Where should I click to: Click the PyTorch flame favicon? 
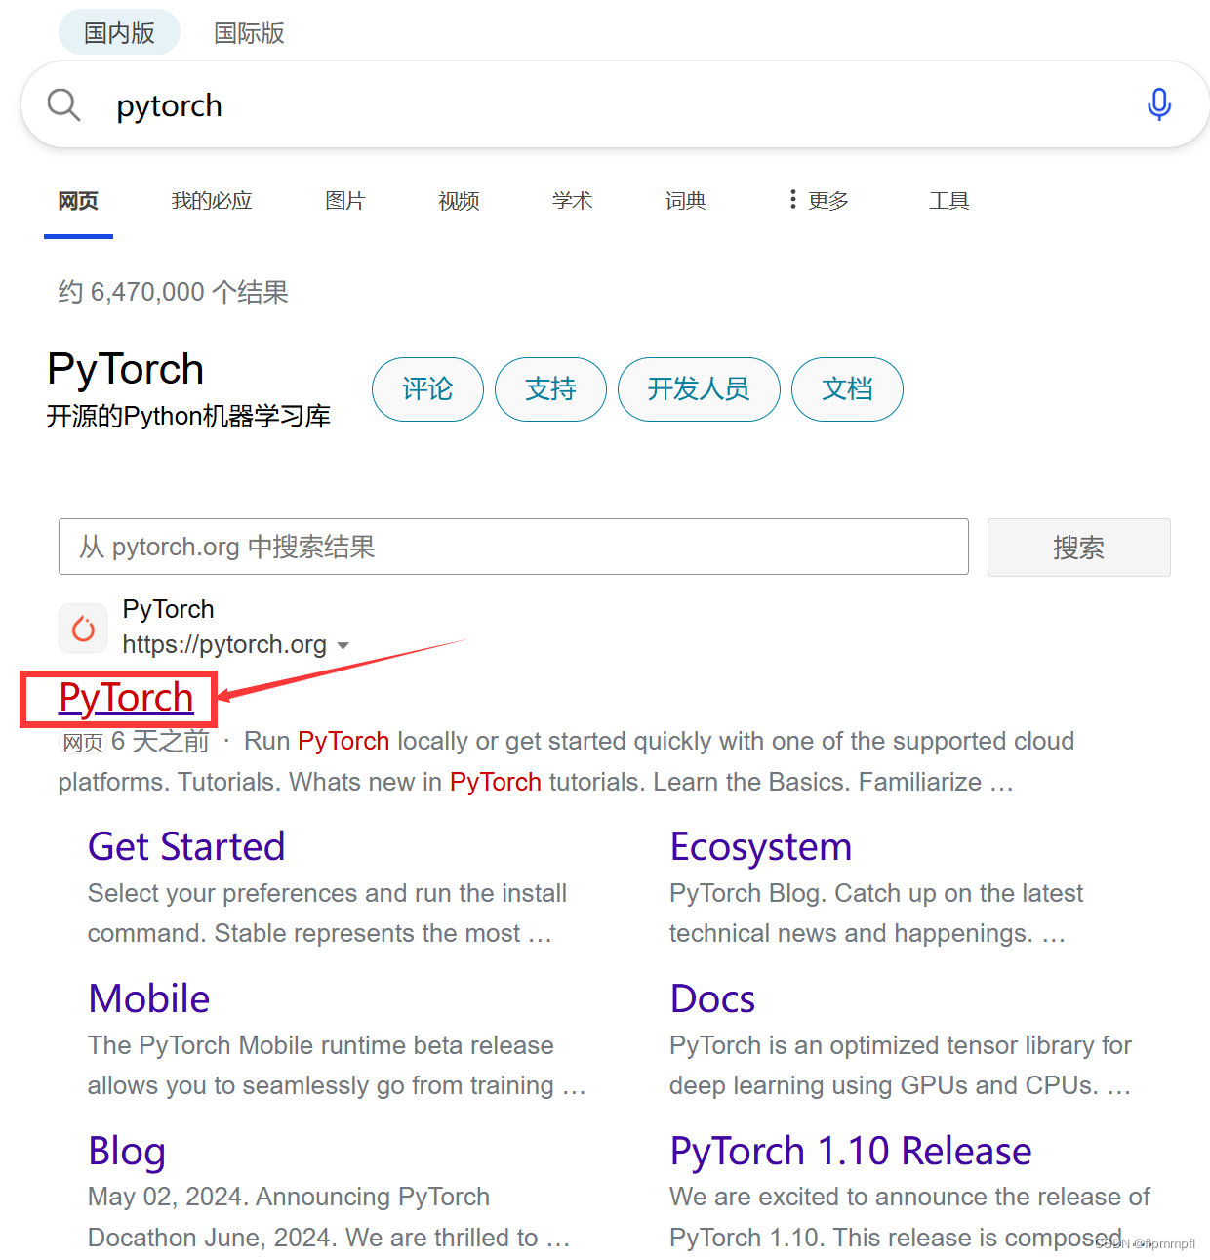[84, 628]
